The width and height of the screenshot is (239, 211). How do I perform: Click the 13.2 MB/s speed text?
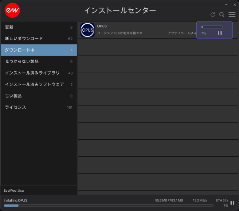200,200
